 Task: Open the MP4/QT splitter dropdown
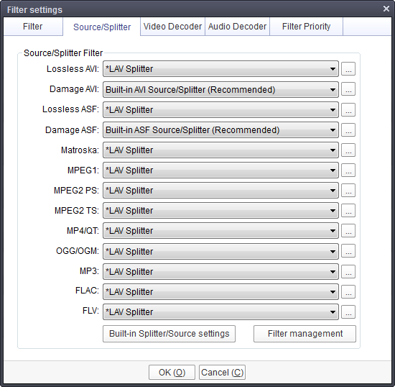[220, 231]
